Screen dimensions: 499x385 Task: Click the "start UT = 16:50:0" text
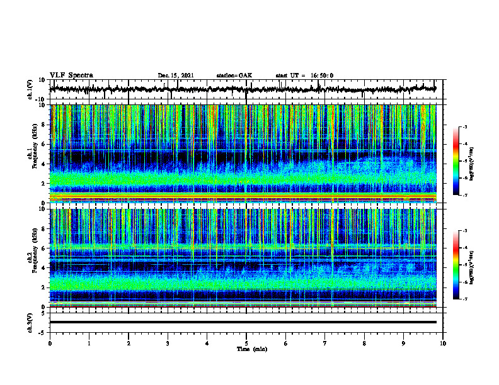tap(304, 75)
